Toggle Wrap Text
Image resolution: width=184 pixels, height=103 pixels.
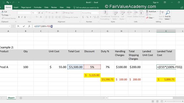point(68,13)
